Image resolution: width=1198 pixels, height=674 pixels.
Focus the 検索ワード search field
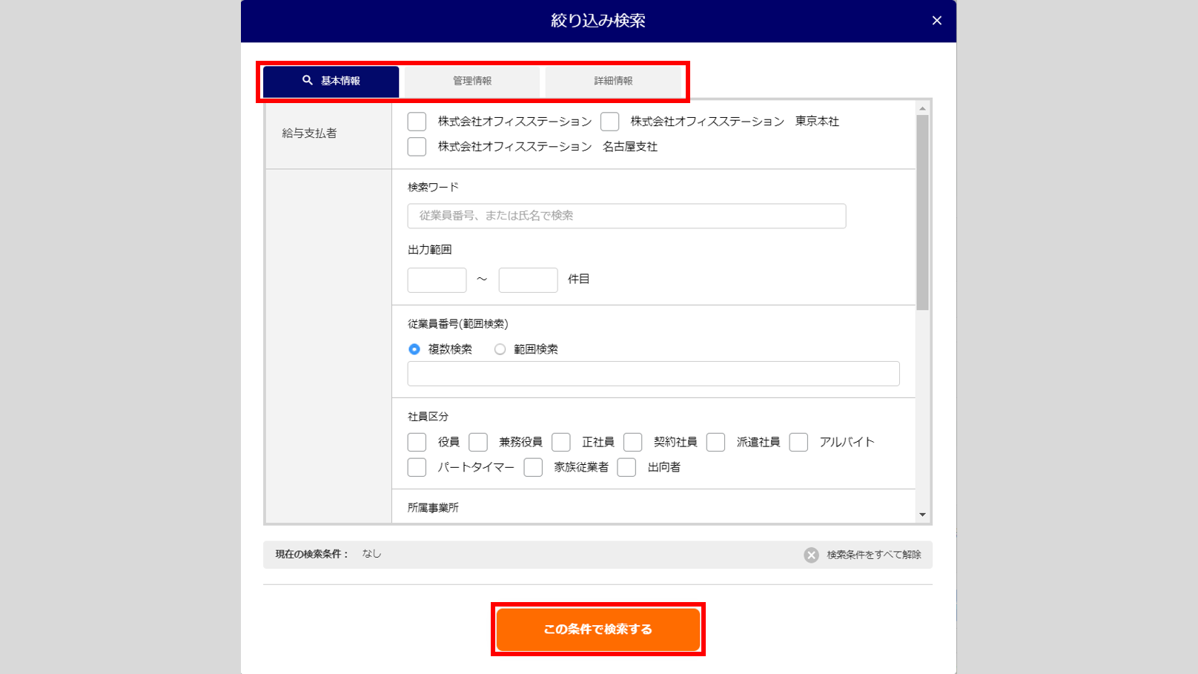pyautogui.click(x=626, y=216)
